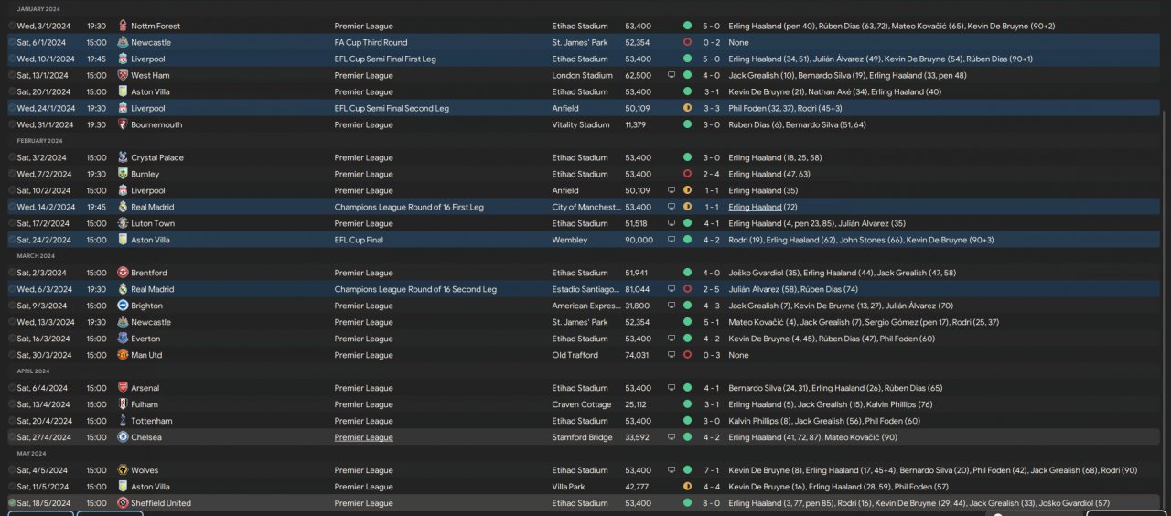This screenshot has height=516, width=1171.
Task: Click the Brighton club crest
Action: pos(123,306)
